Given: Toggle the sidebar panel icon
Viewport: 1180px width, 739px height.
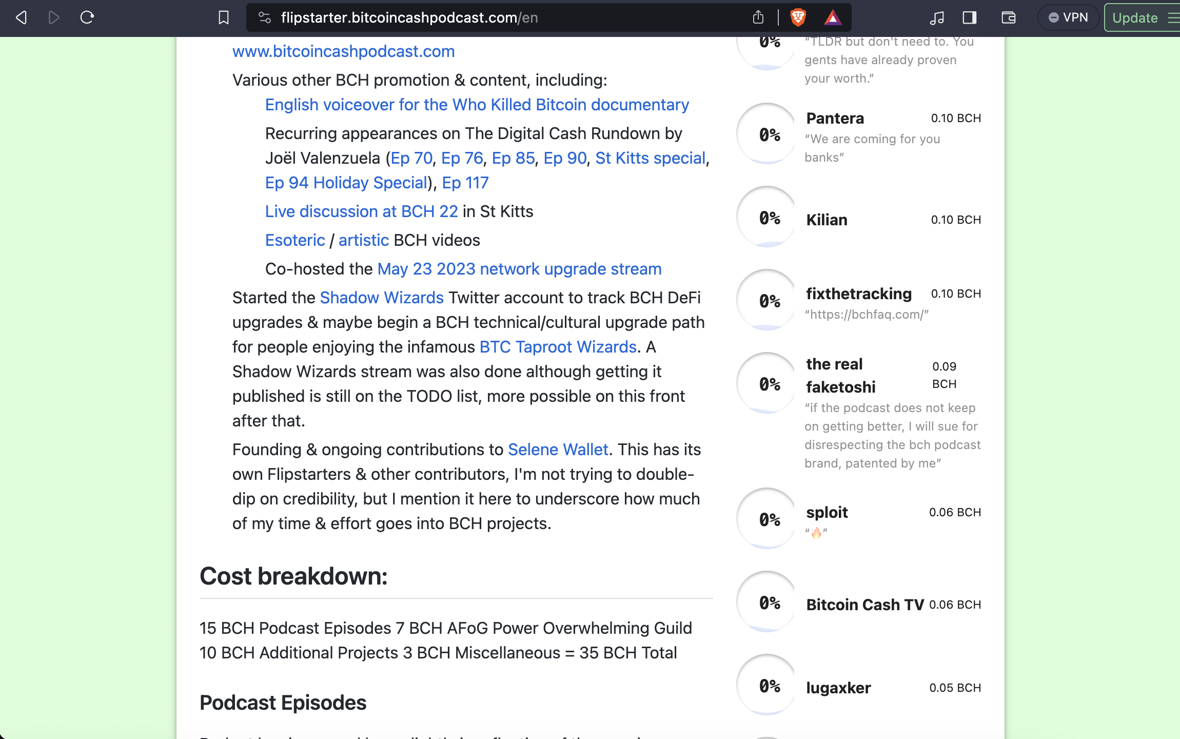Looking at the screenshot, I should point(969,17).
